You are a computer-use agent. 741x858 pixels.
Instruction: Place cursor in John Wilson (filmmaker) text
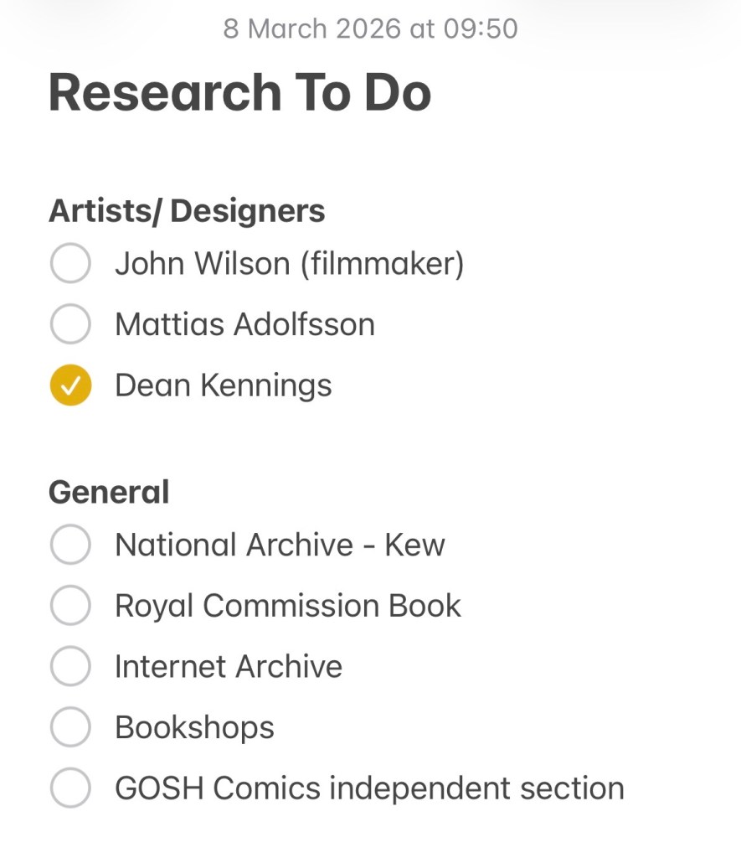[289, 264]
